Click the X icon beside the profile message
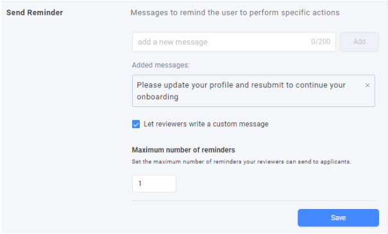Image resolution: width=388 pixels, height=234 pixels. pos(367,85)
